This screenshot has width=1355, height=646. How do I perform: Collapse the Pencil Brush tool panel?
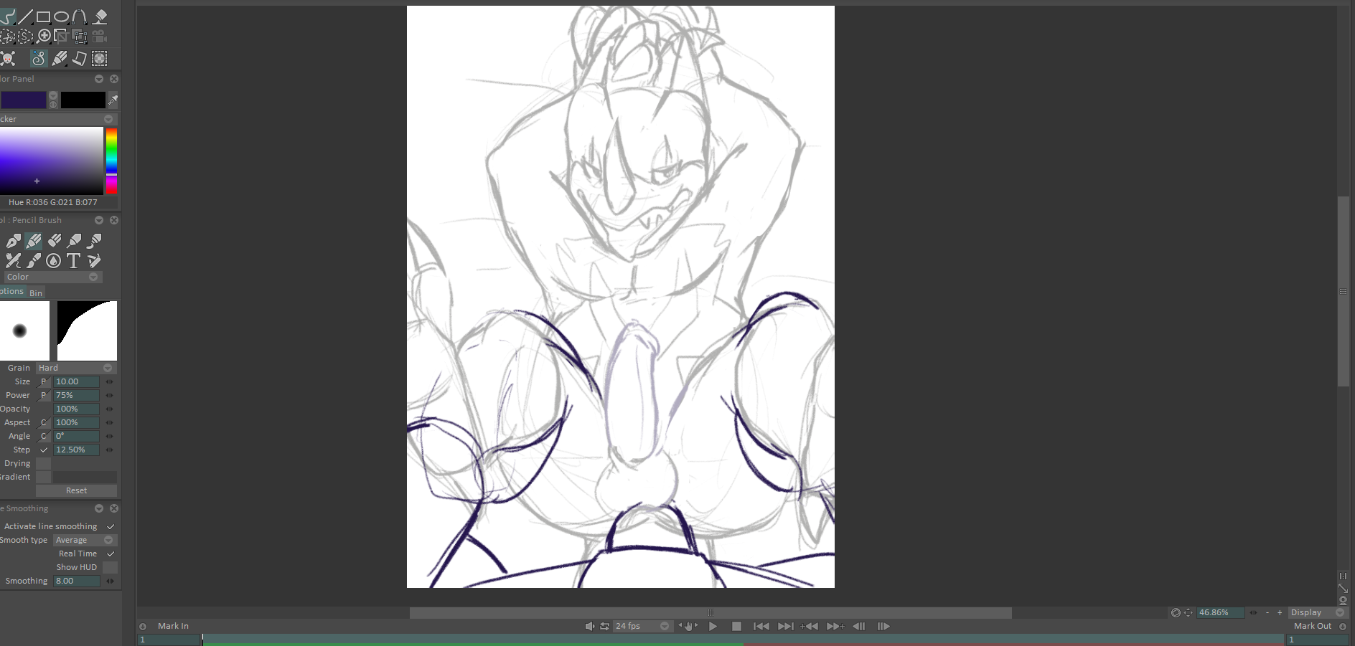click(x=99, y=220)
